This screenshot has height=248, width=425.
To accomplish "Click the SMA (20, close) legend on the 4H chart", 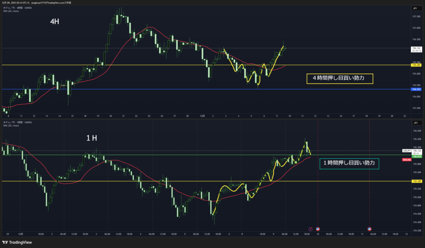I will point(11,11).
